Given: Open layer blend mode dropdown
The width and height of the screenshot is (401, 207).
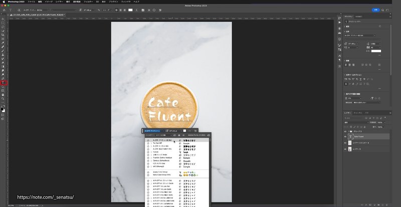Looking at the screenshot, I should tap(356, 122).
